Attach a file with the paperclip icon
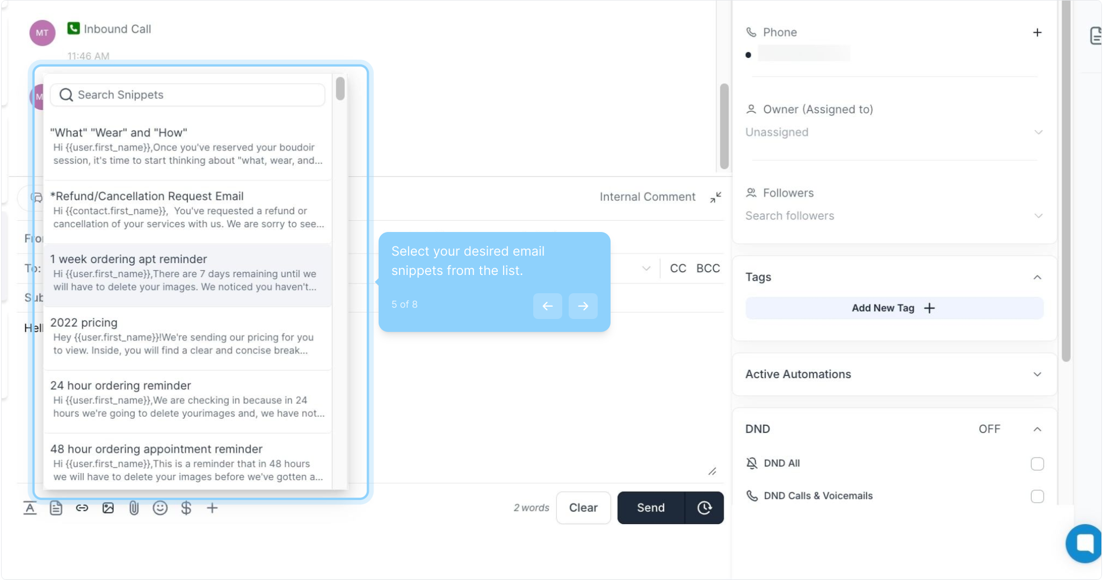 134,508
